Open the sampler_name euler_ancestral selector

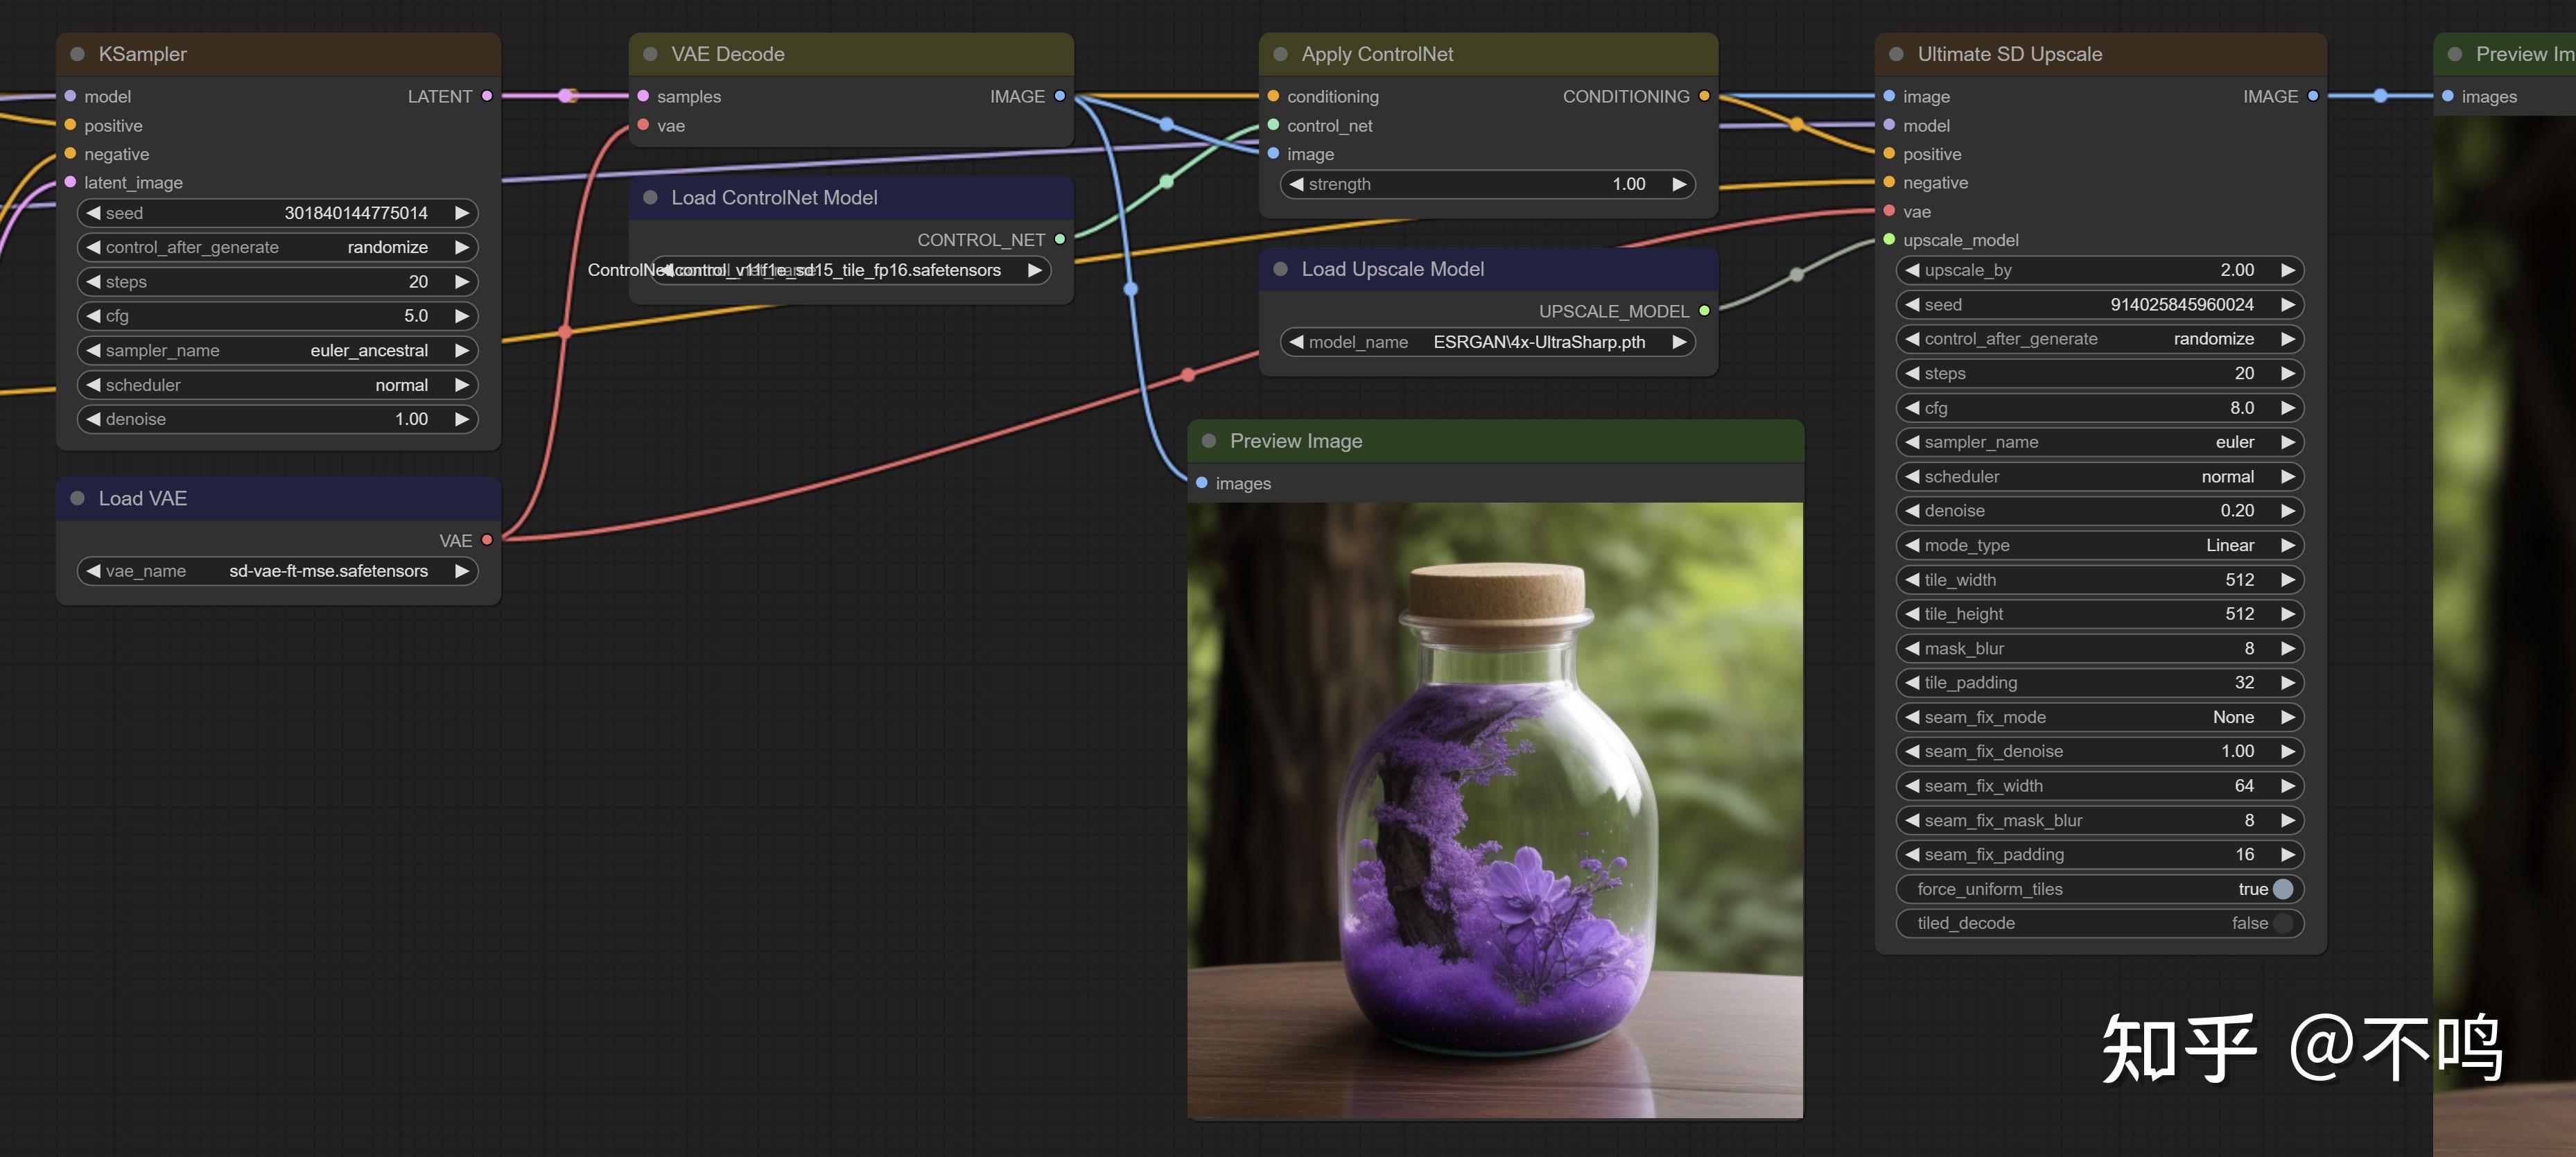coord(277,350)
